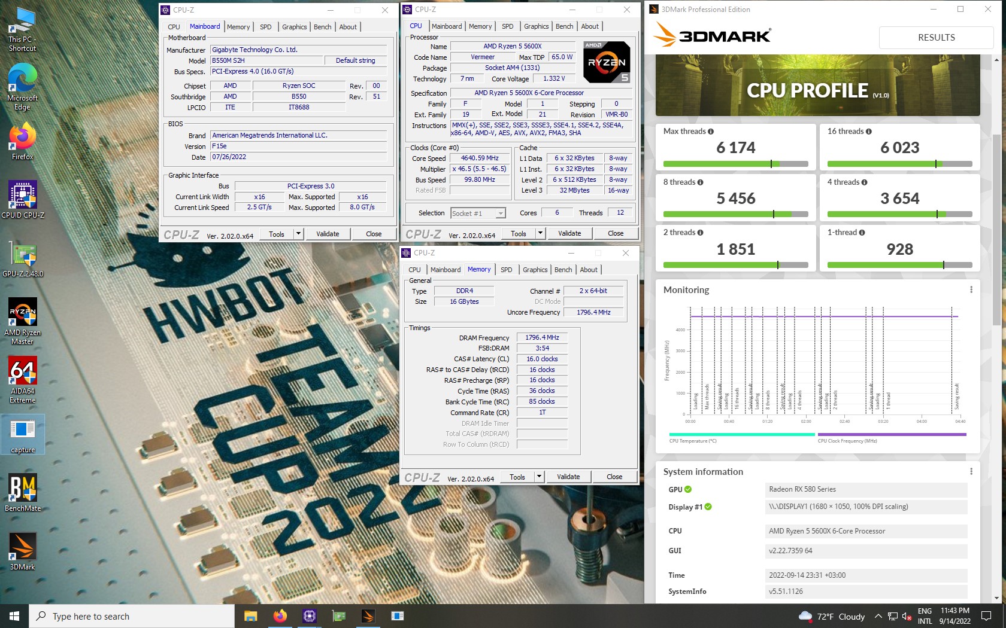Show info for 4 threads score
Screen dimensions: 1006x628
click(864, 182)
